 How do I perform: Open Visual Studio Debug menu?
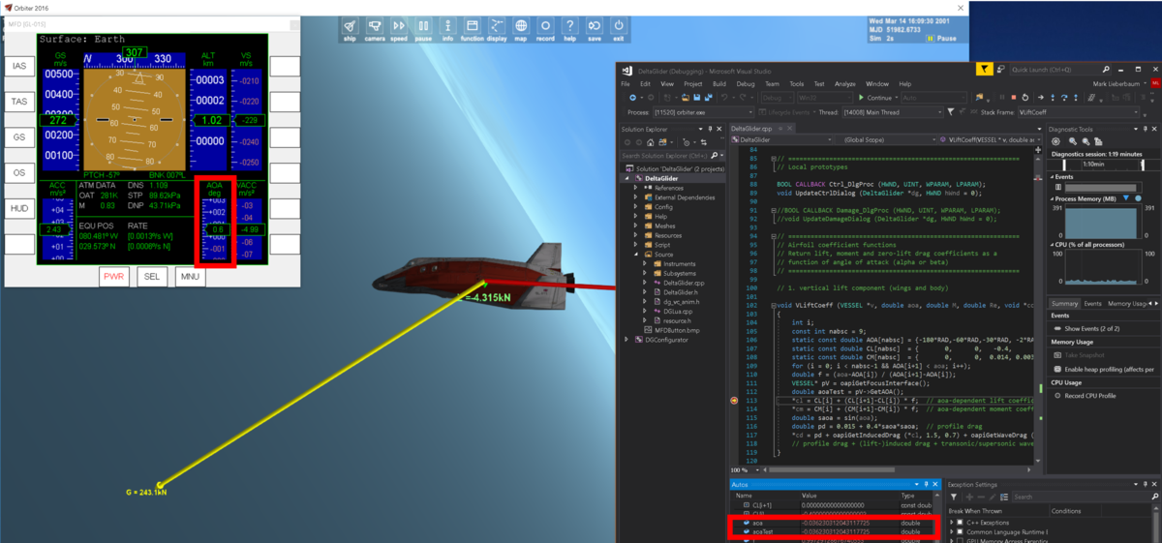click(745, 84)
